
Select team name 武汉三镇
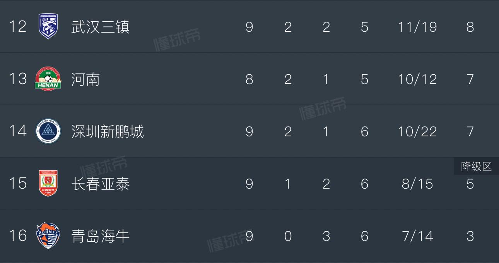(x=100, y=27)
